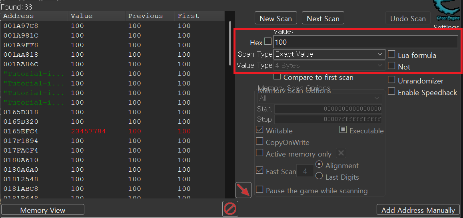The image size is (463, 218).
Task: Click the Value input field
Action: point(365,42)
